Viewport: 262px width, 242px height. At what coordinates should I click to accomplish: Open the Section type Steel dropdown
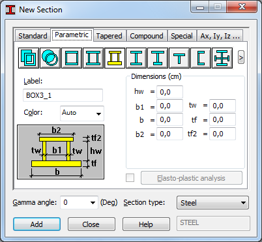212,203
